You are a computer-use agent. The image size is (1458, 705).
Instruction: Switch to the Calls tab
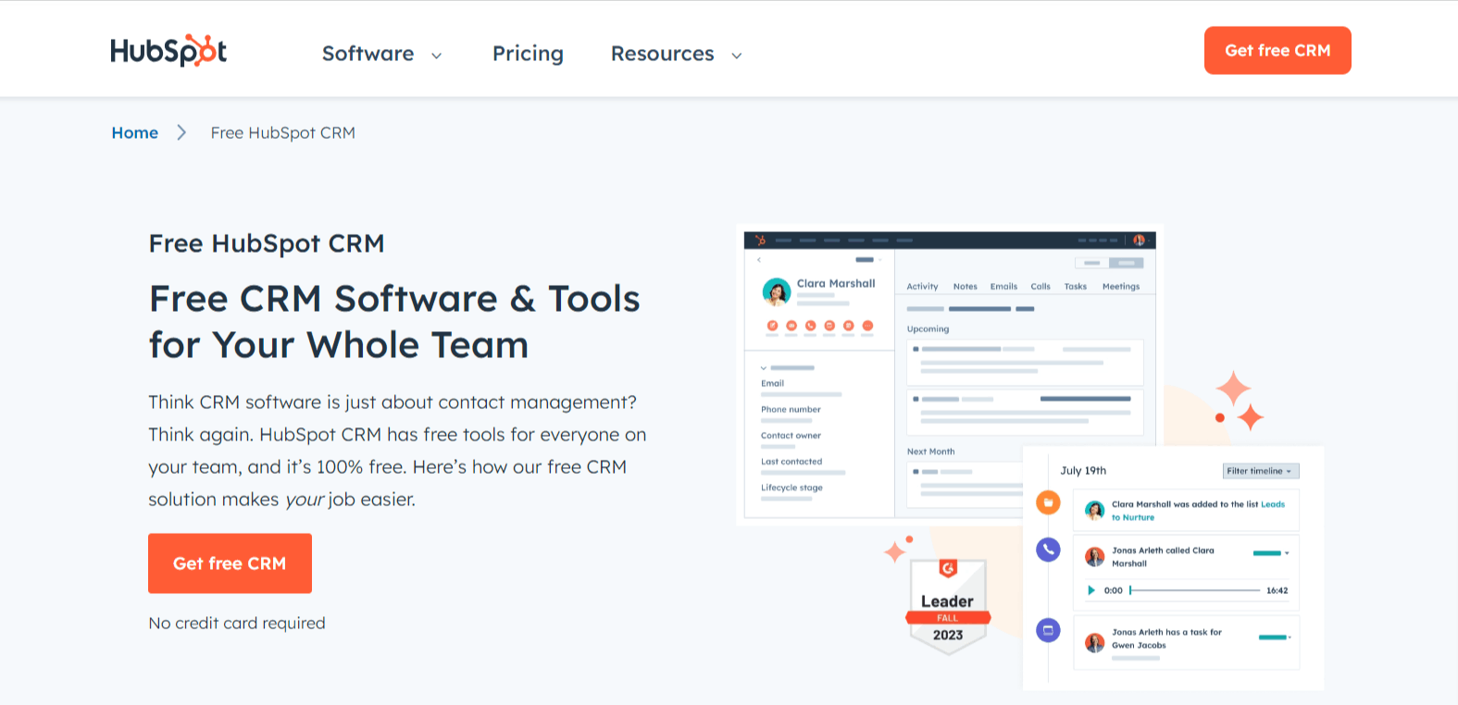click(1041, 287)
